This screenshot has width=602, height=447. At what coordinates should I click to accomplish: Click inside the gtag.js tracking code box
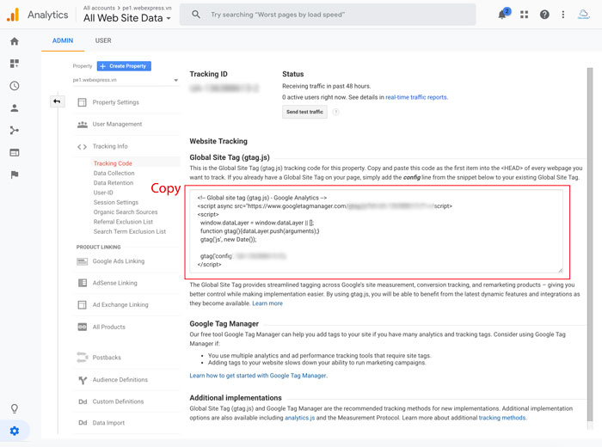[x=376, y=231]
